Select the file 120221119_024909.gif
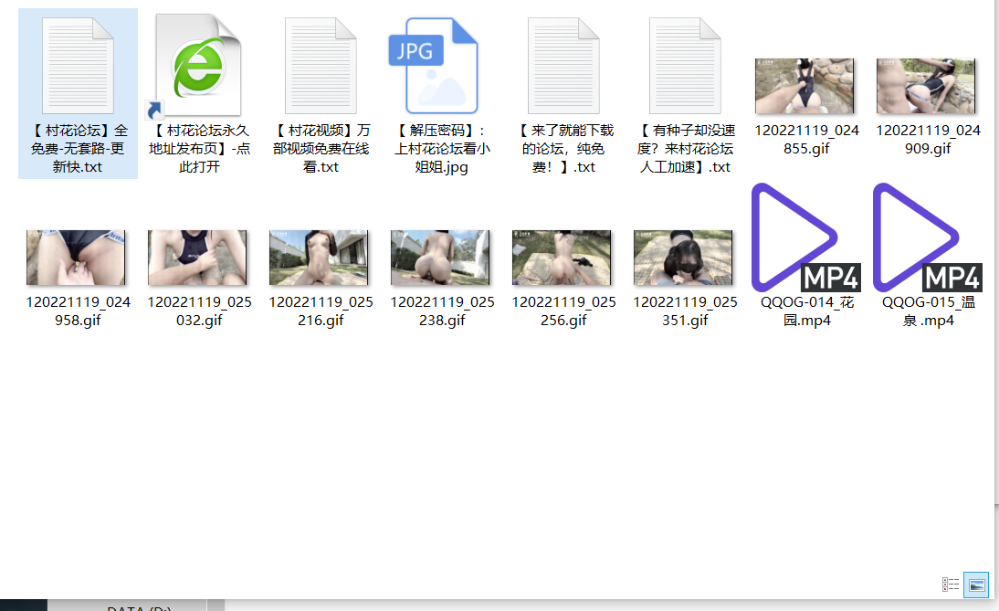 click(926, 87)
